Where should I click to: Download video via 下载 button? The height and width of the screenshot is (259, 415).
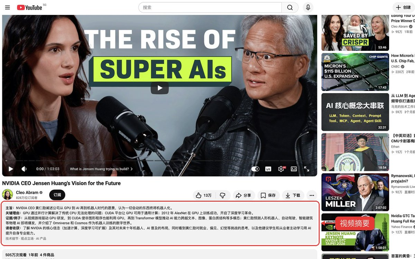tap(293, 195)
